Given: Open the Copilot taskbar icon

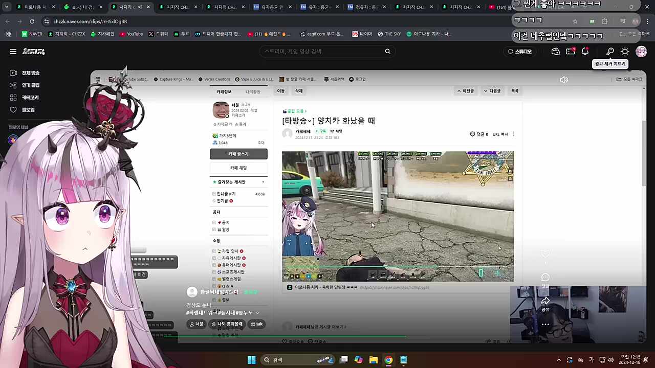Looking at the screenshot, I should [x=359, y=360].
